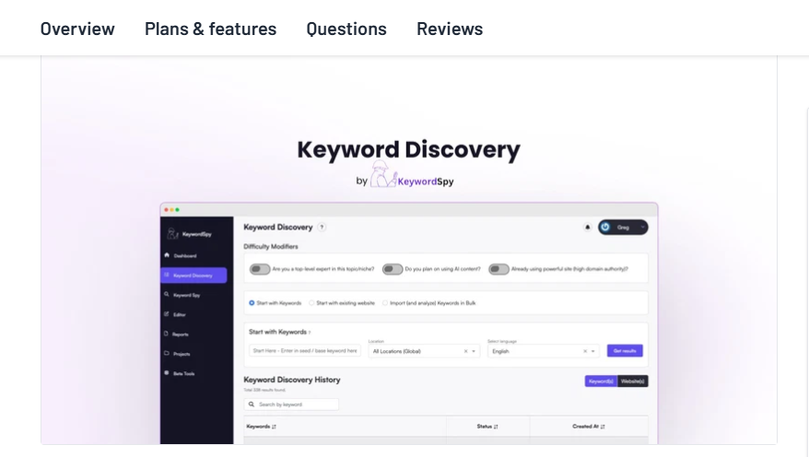
Task: Click the search magnifier in history search
Action: (x=252, y=404)
